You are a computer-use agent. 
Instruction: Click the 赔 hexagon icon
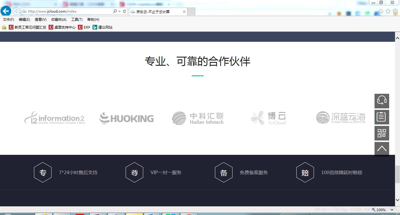305,172
